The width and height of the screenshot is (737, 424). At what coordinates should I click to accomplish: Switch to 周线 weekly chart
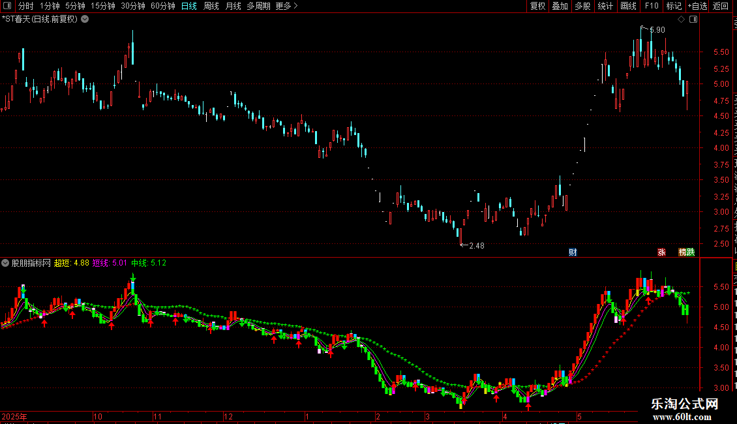click(211, 6)
